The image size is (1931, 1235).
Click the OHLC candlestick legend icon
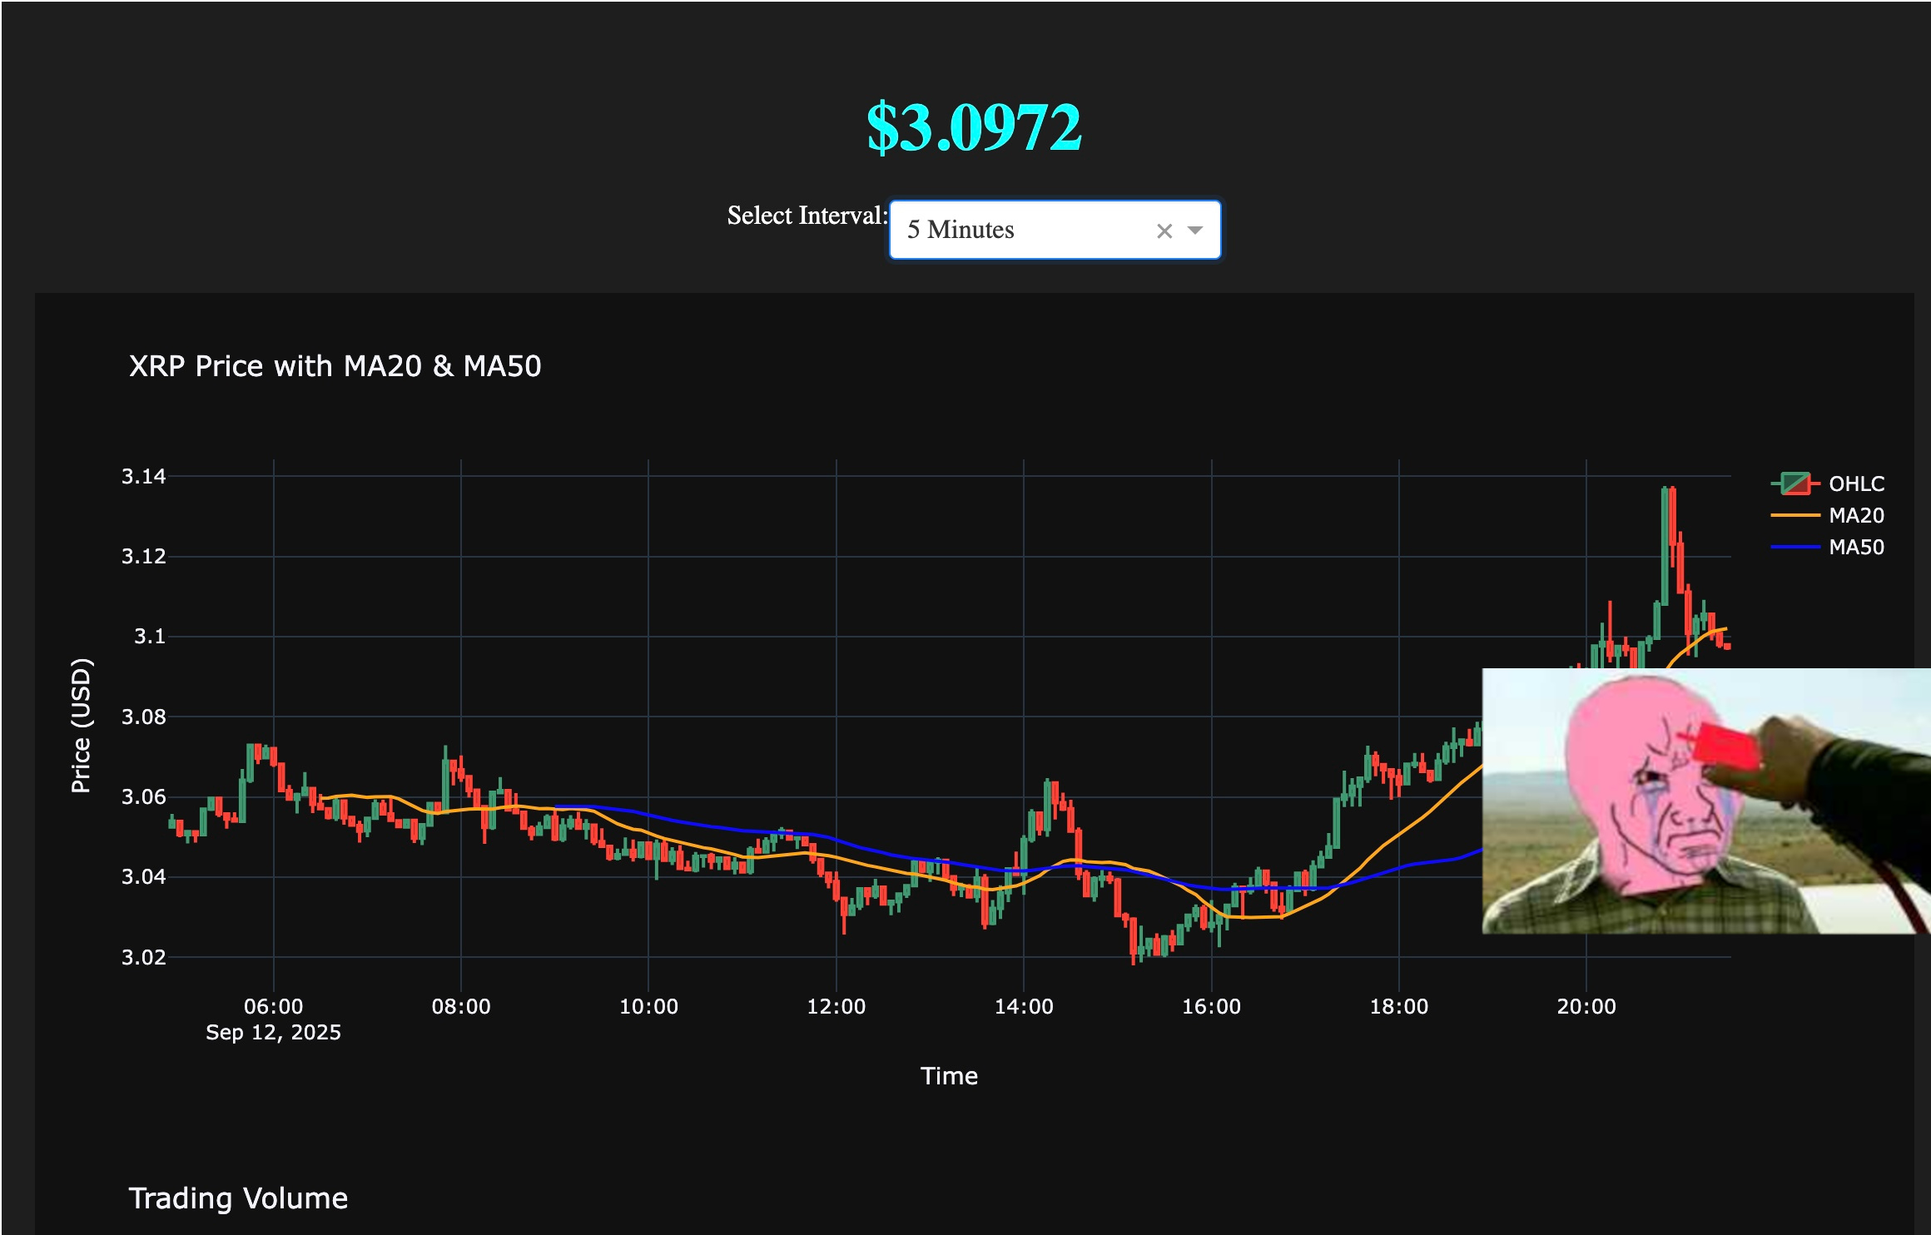(x=1794, y=484)
